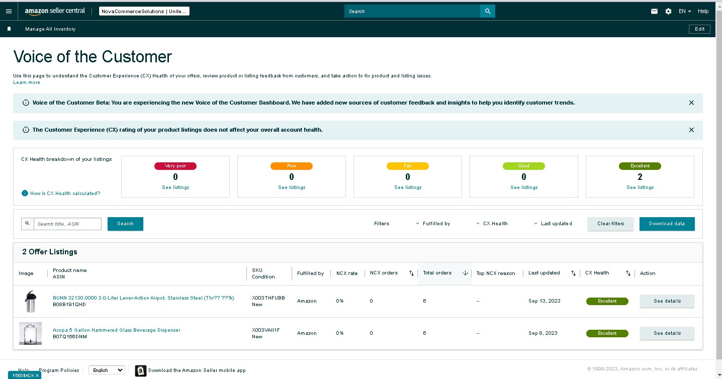The width and height of the screenshot is (722, 379).
Task: Open BUNN 32130.0000 Airpot product link
Action: click(143, 298)
